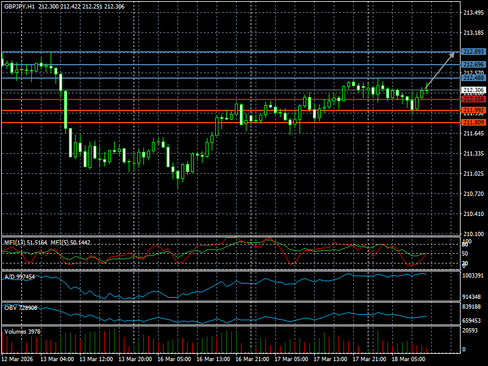488x366 pixels.
Task: Select the Volumes indicator label
Action: tap(23, 332)
